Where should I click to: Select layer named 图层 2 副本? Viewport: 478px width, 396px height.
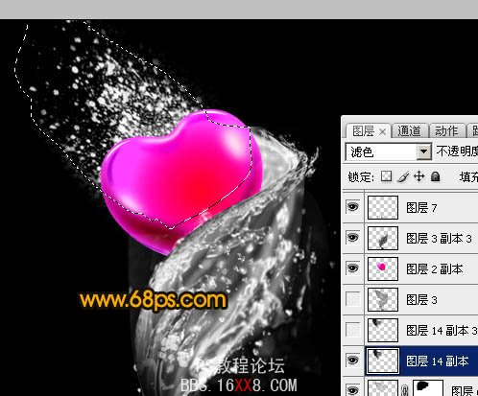435,269
